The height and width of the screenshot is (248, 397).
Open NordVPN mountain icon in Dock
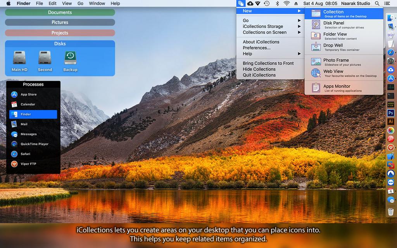391,174
